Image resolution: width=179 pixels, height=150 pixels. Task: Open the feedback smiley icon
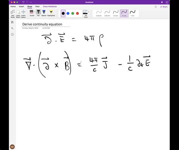(167, 2)
